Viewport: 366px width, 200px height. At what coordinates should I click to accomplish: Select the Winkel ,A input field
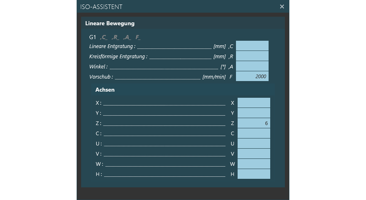click(x=252, y=66)
